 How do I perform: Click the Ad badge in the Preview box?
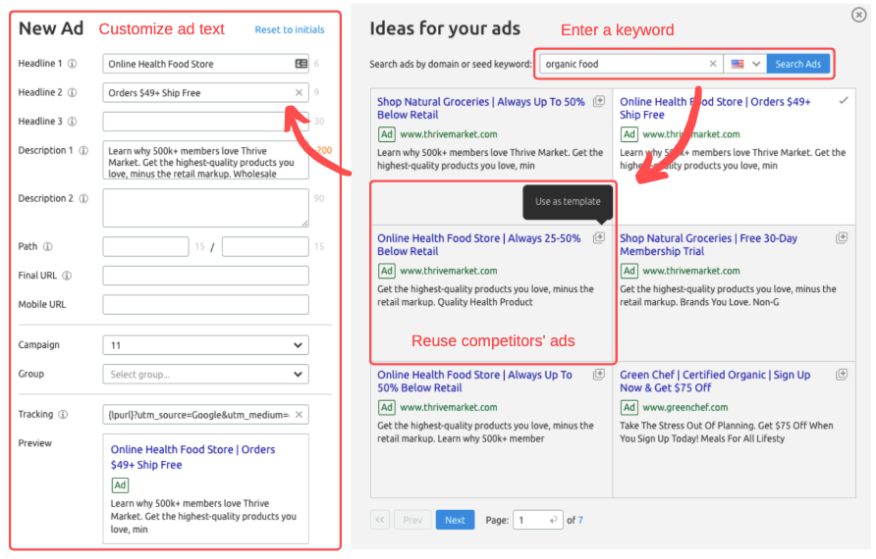pos(120,484)
